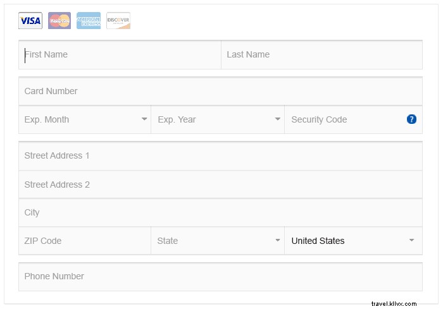Click the travel.klivx.com watermark text
Image resolution: width=443 pixels, height=309 pixels.
click(392, 303)
